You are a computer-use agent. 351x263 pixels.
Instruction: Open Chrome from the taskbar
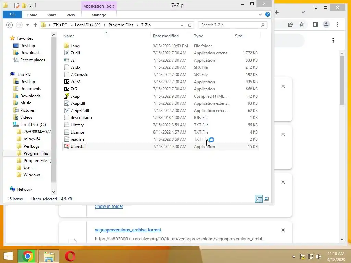27,256
